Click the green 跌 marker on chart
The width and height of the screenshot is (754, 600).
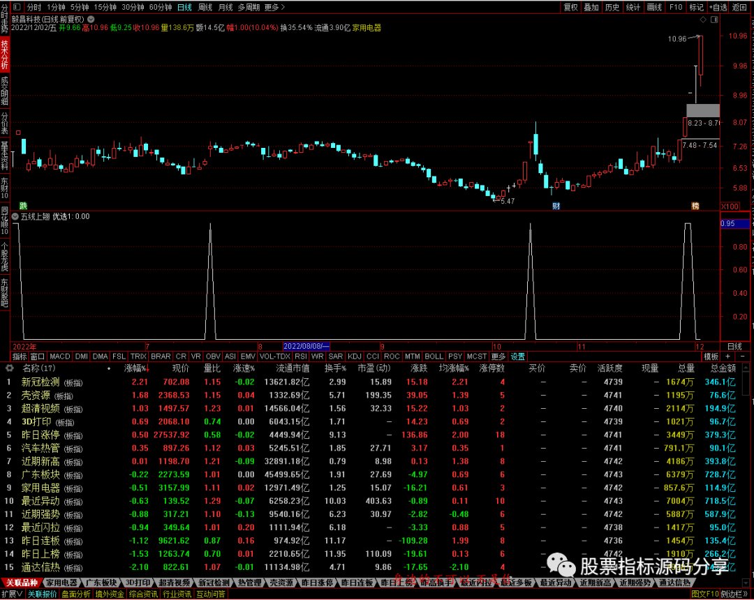(23, 206)
